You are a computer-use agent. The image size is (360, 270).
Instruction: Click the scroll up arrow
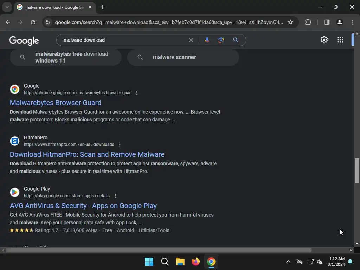[357, 34]
